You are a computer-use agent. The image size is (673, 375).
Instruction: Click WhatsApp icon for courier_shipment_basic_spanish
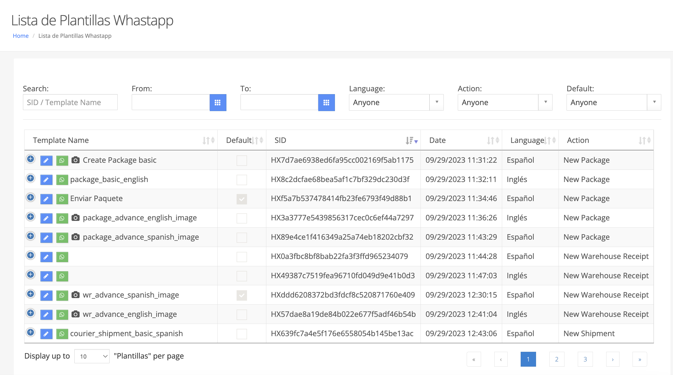click(x=62, y=334)
